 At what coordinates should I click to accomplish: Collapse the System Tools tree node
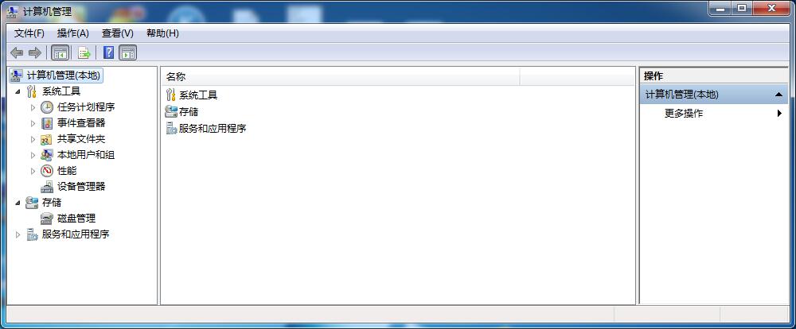[18, 91]
